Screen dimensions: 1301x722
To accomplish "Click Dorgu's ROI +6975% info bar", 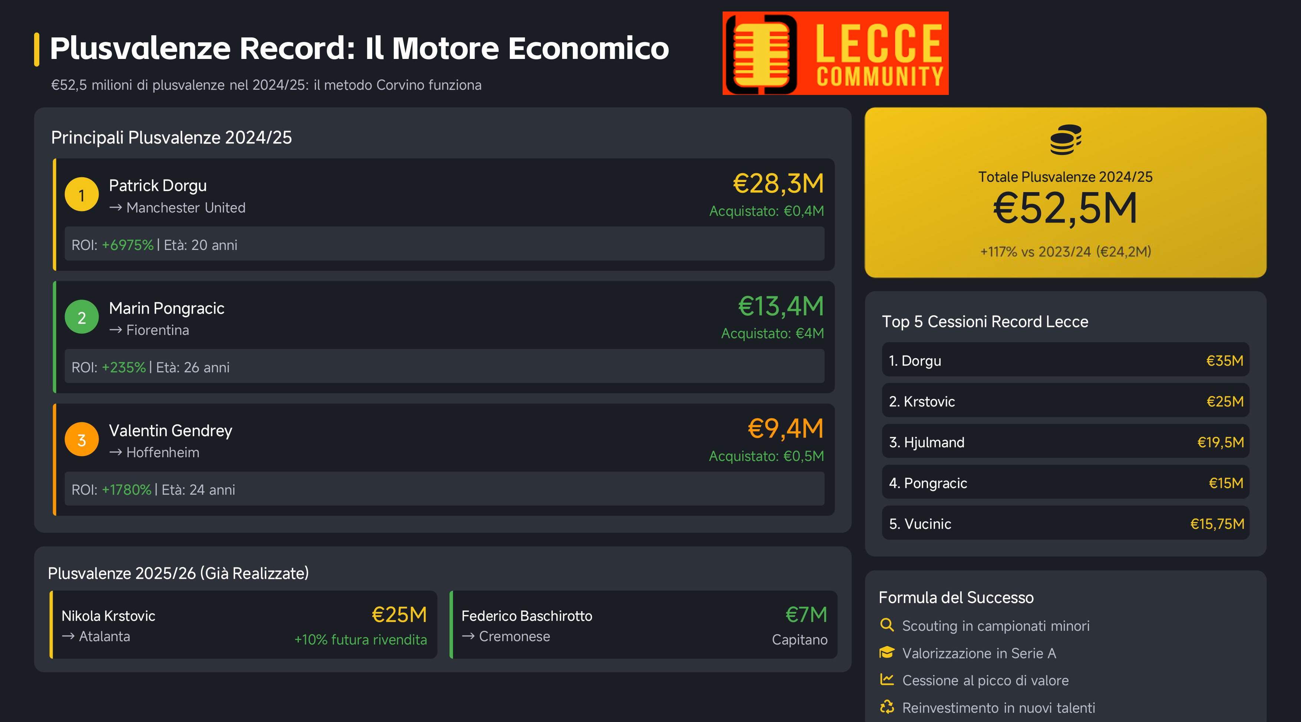I will pyautogui.click(x=445, y=244).
